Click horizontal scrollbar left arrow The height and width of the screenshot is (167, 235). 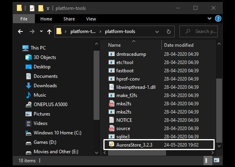tap(105, 153)
